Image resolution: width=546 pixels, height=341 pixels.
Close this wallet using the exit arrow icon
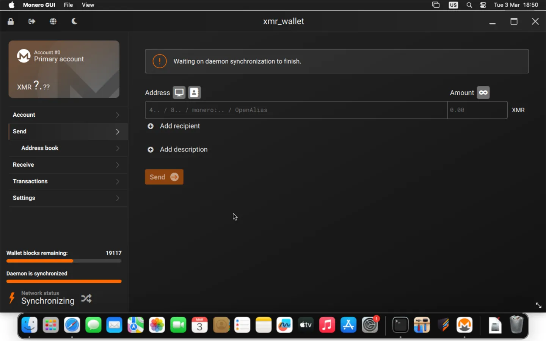click(x=32, y=21)
